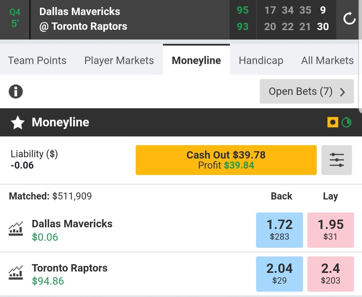Lay Toronto Raptors at 2.4
The height and width of the screenshot is (297, 362).
pyautogui.click(x=331, y=274)
